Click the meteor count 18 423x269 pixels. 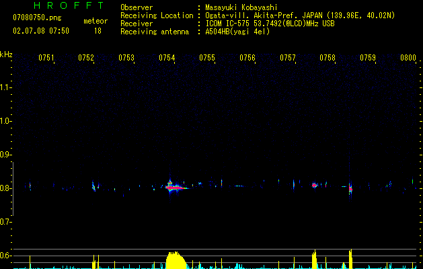click(x=98, y=31)
